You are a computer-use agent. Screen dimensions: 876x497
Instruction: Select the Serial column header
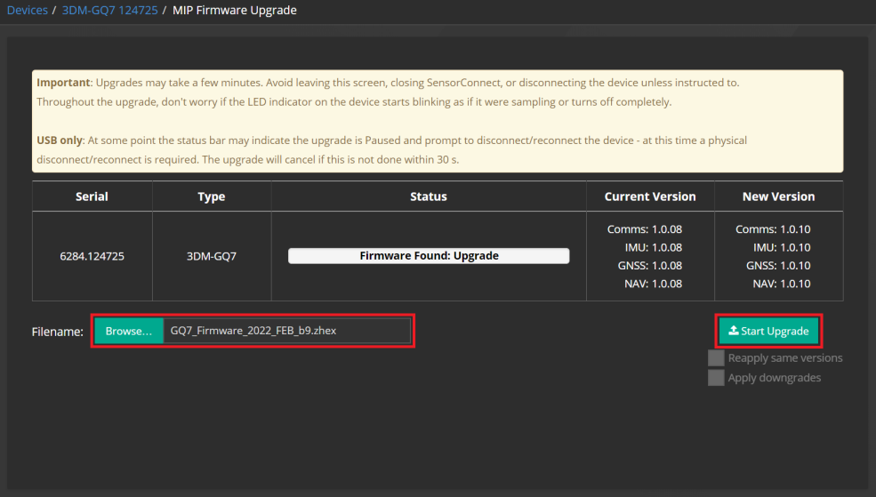coord(92,196)
